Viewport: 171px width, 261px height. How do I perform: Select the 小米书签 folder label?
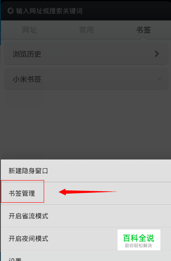27,79
